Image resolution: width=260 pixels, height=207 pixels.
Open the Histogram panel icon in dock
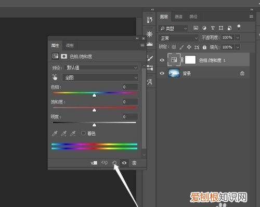[x=150, y=44]
